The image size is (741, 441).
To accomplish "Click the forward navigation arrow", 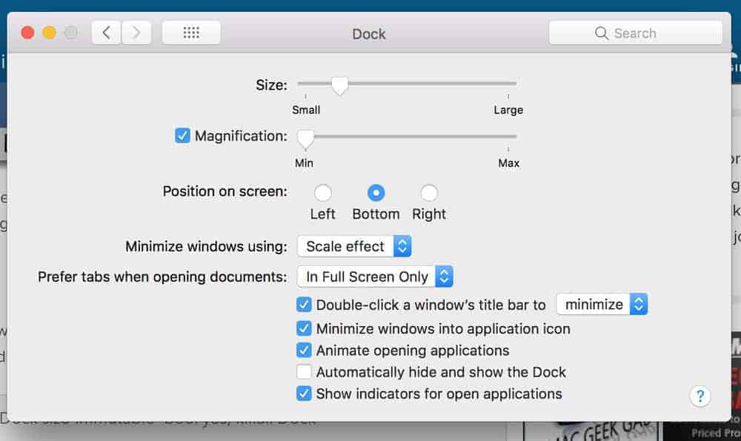I will [x=136, y=33].
